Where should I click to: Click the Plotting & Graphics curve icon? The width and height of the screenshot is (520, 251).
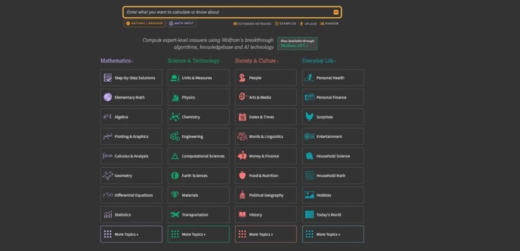[x=108, y=137]
